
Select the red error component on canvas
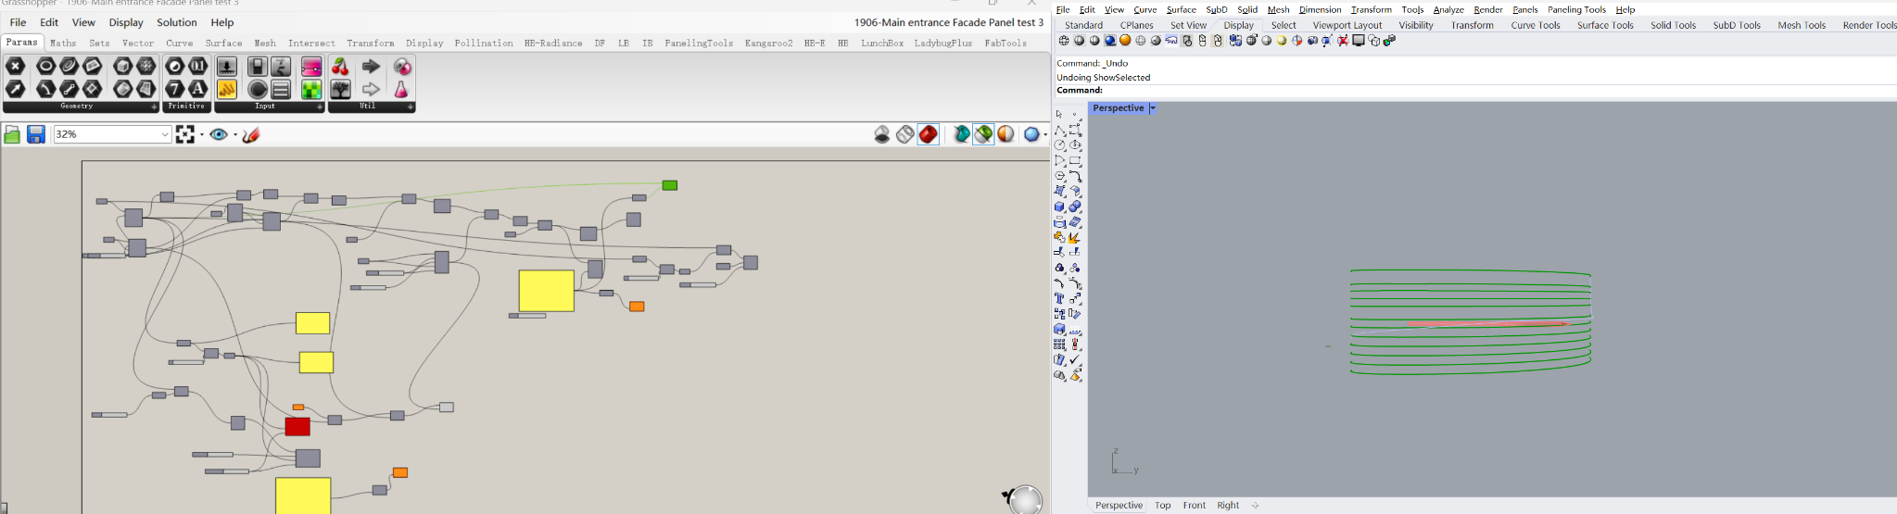297,426
